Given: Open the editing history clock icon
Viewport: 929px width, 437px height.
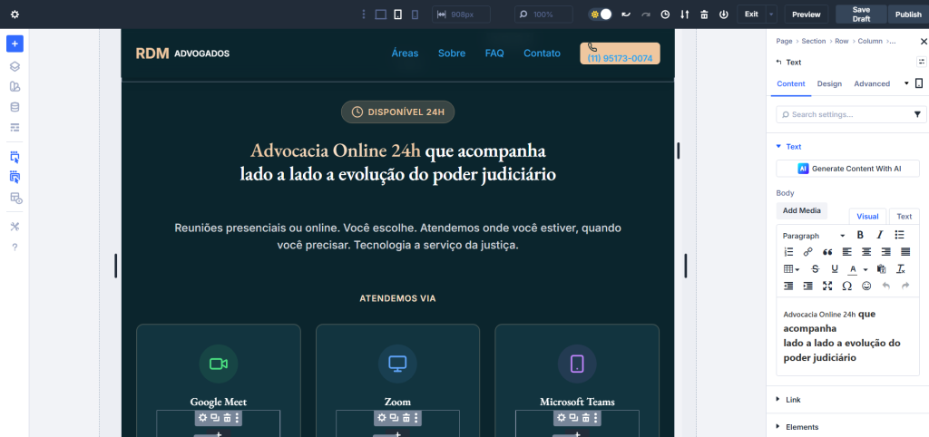Looking at the screenshot, I should (x=665, y=15).
